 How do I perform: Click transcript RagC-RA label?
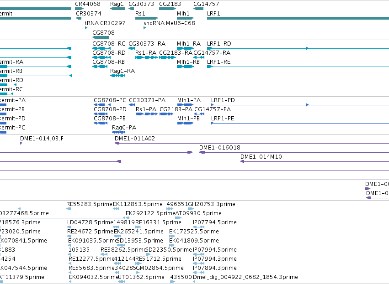coord(123,71)
